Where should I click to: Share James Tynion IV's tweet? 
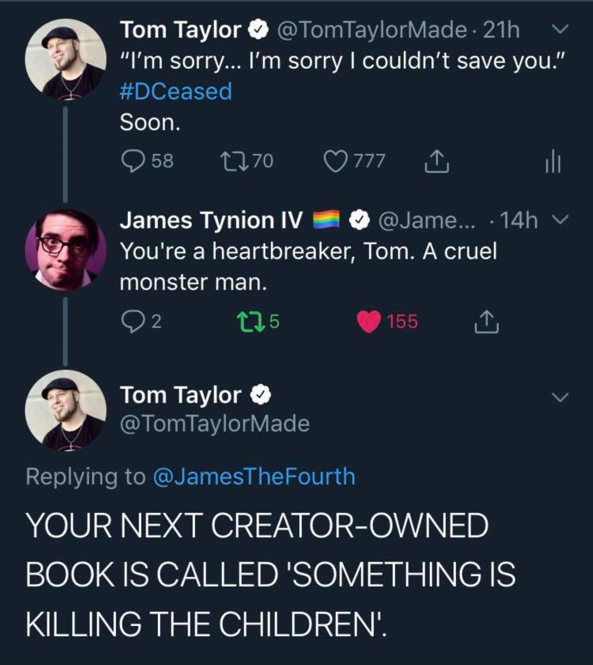pyautogui.click(x=486, y=322)
